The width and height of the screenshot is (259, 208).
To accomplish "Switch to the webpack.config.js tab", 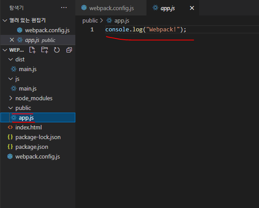I will [111, 8].
